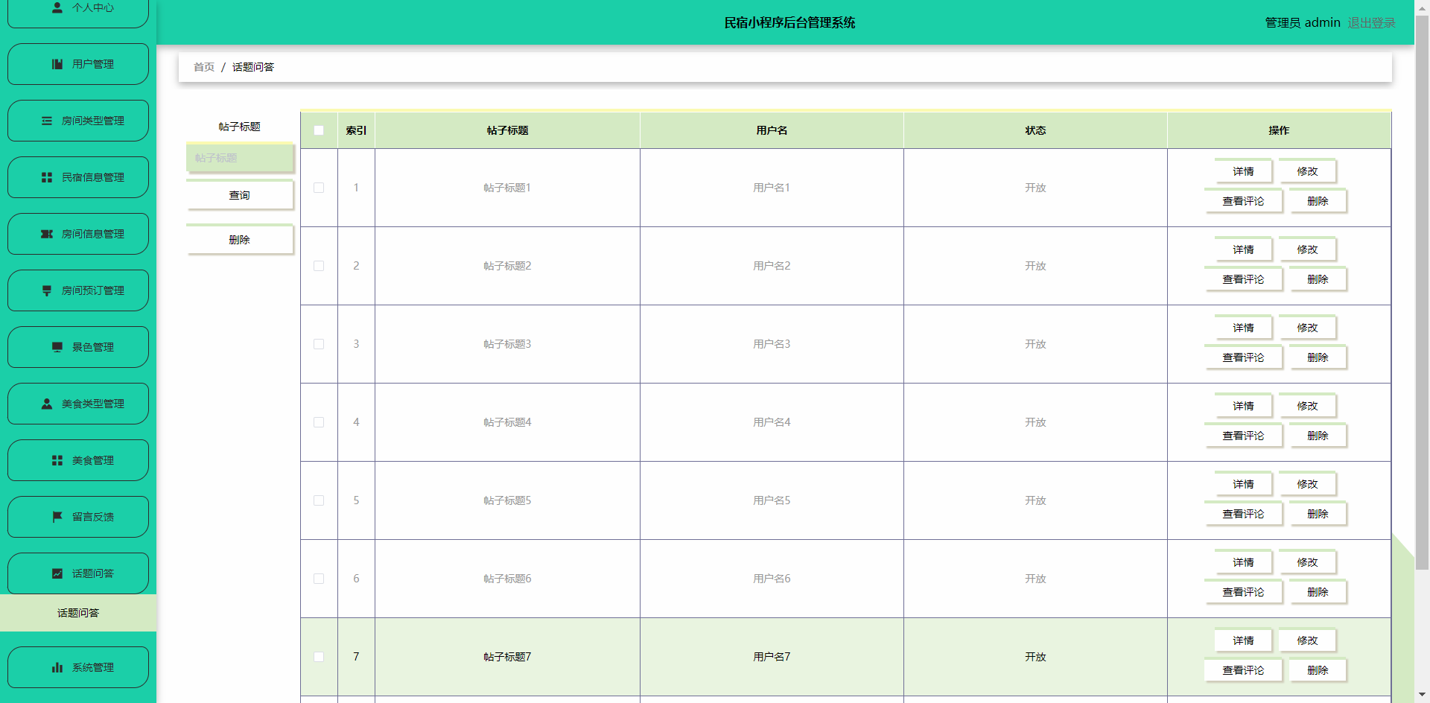Click 退出登录 to log out

coord(1371,22)
